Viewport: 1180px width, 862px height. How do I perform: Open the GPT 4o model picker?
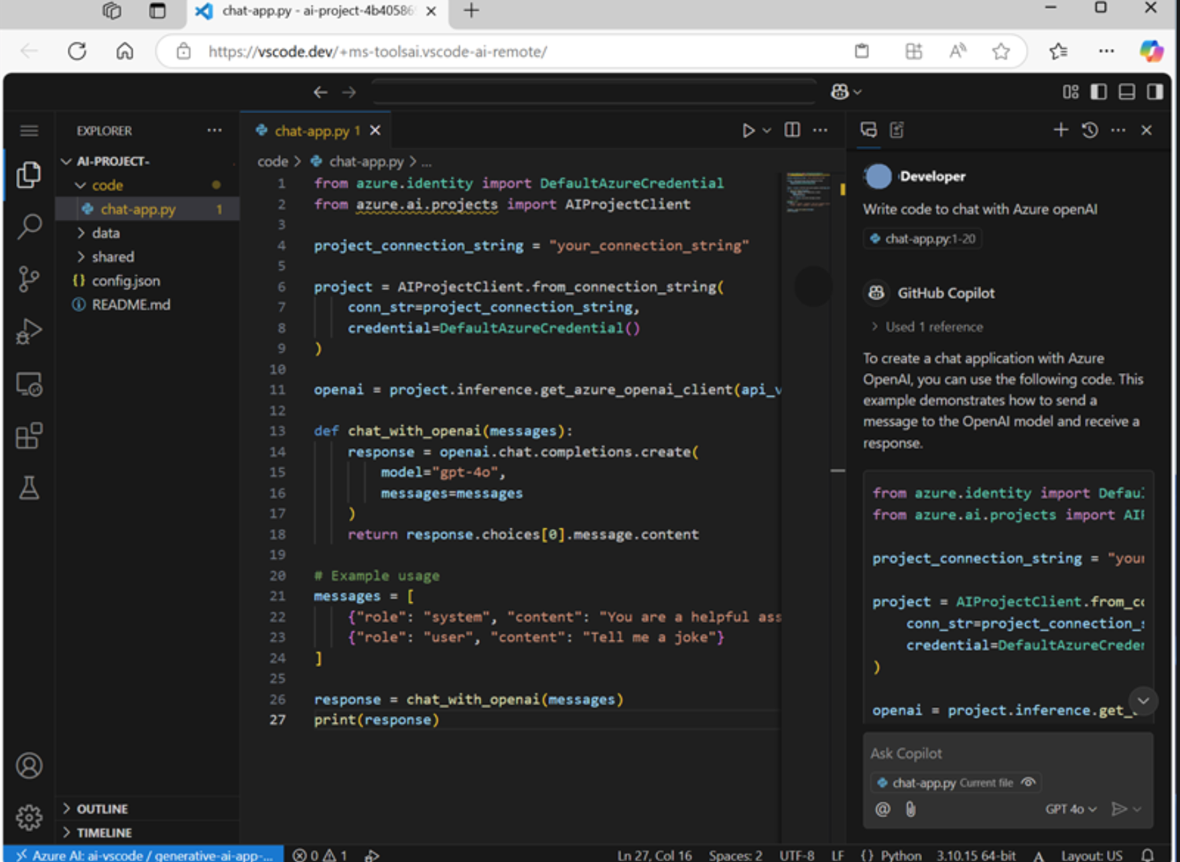[1071, 809]
